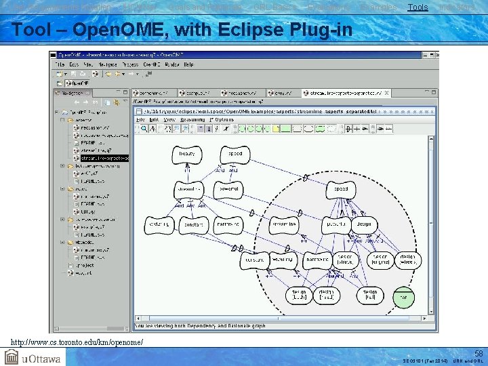The height and width of the screenshot is (366, 488).
Task: Click the uOttawa logo on the slide
Action: tap(33, 357)
